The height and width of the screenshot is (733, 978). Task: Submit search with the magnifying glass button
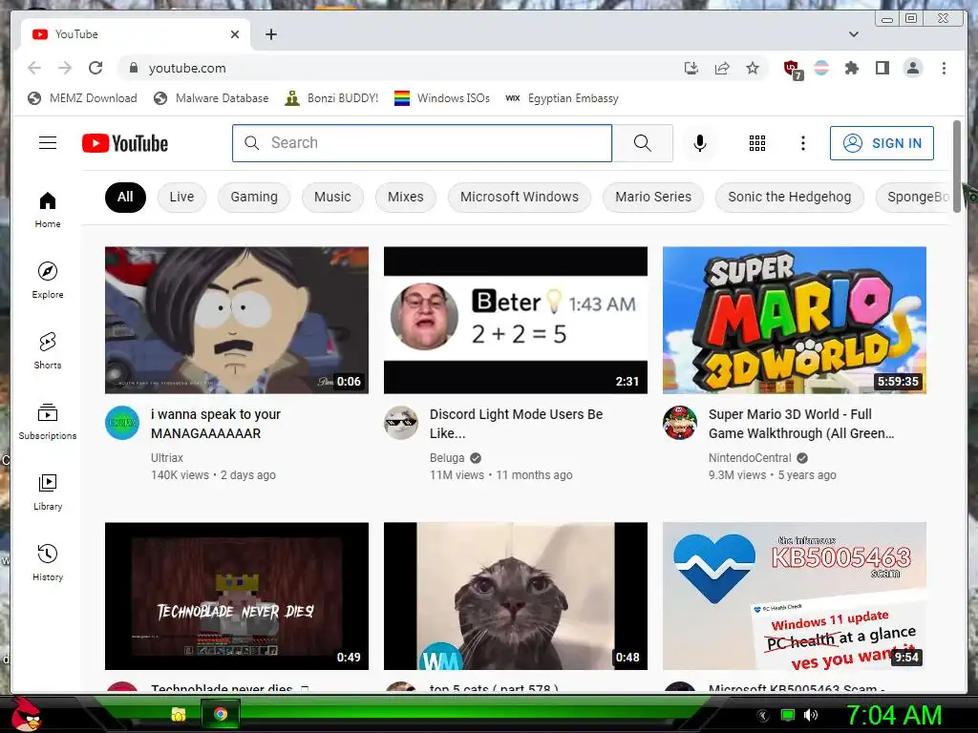643,143
